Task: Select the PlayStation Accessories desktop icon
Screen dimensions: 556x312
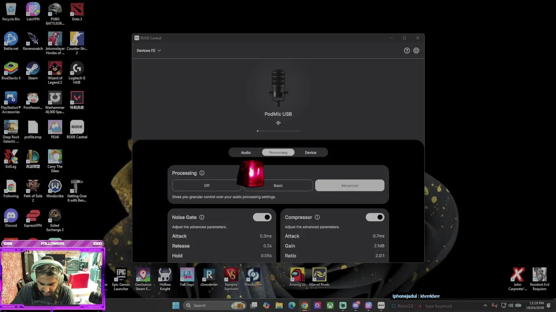Action: click(11, 102)
